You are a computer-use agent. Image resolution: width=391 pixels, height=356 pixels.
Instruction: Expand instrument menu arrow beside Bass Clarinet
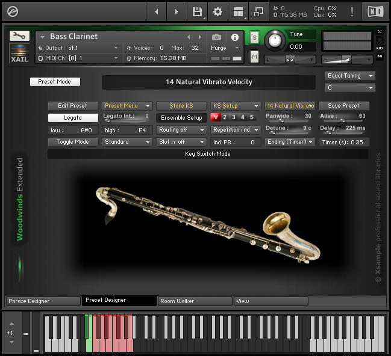tap(42, 37)
